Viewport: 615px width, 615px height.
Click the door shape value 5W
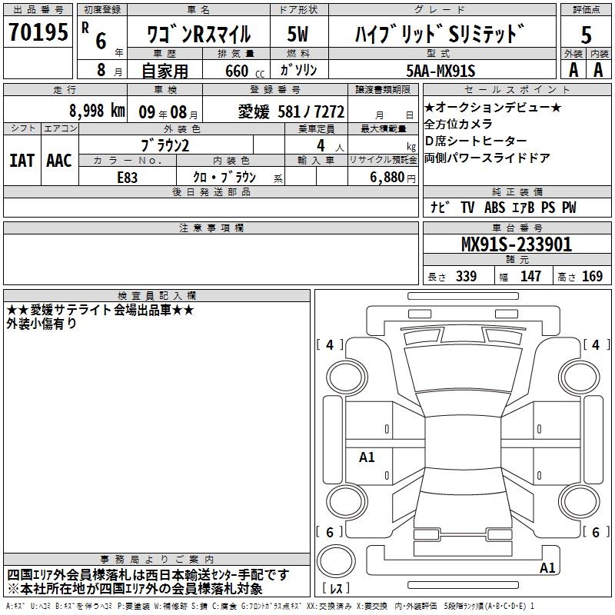tap(298, 34)
